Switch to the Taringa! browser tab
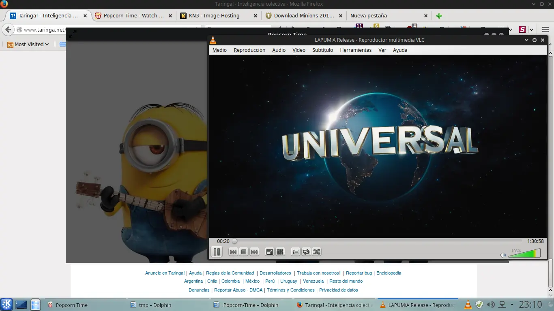Screen dimensions: 554x311 (47, 16)
